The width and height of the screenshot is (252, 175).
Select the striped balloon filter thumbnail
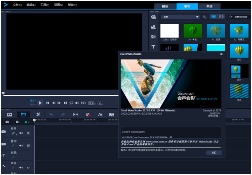coord(239,91)
